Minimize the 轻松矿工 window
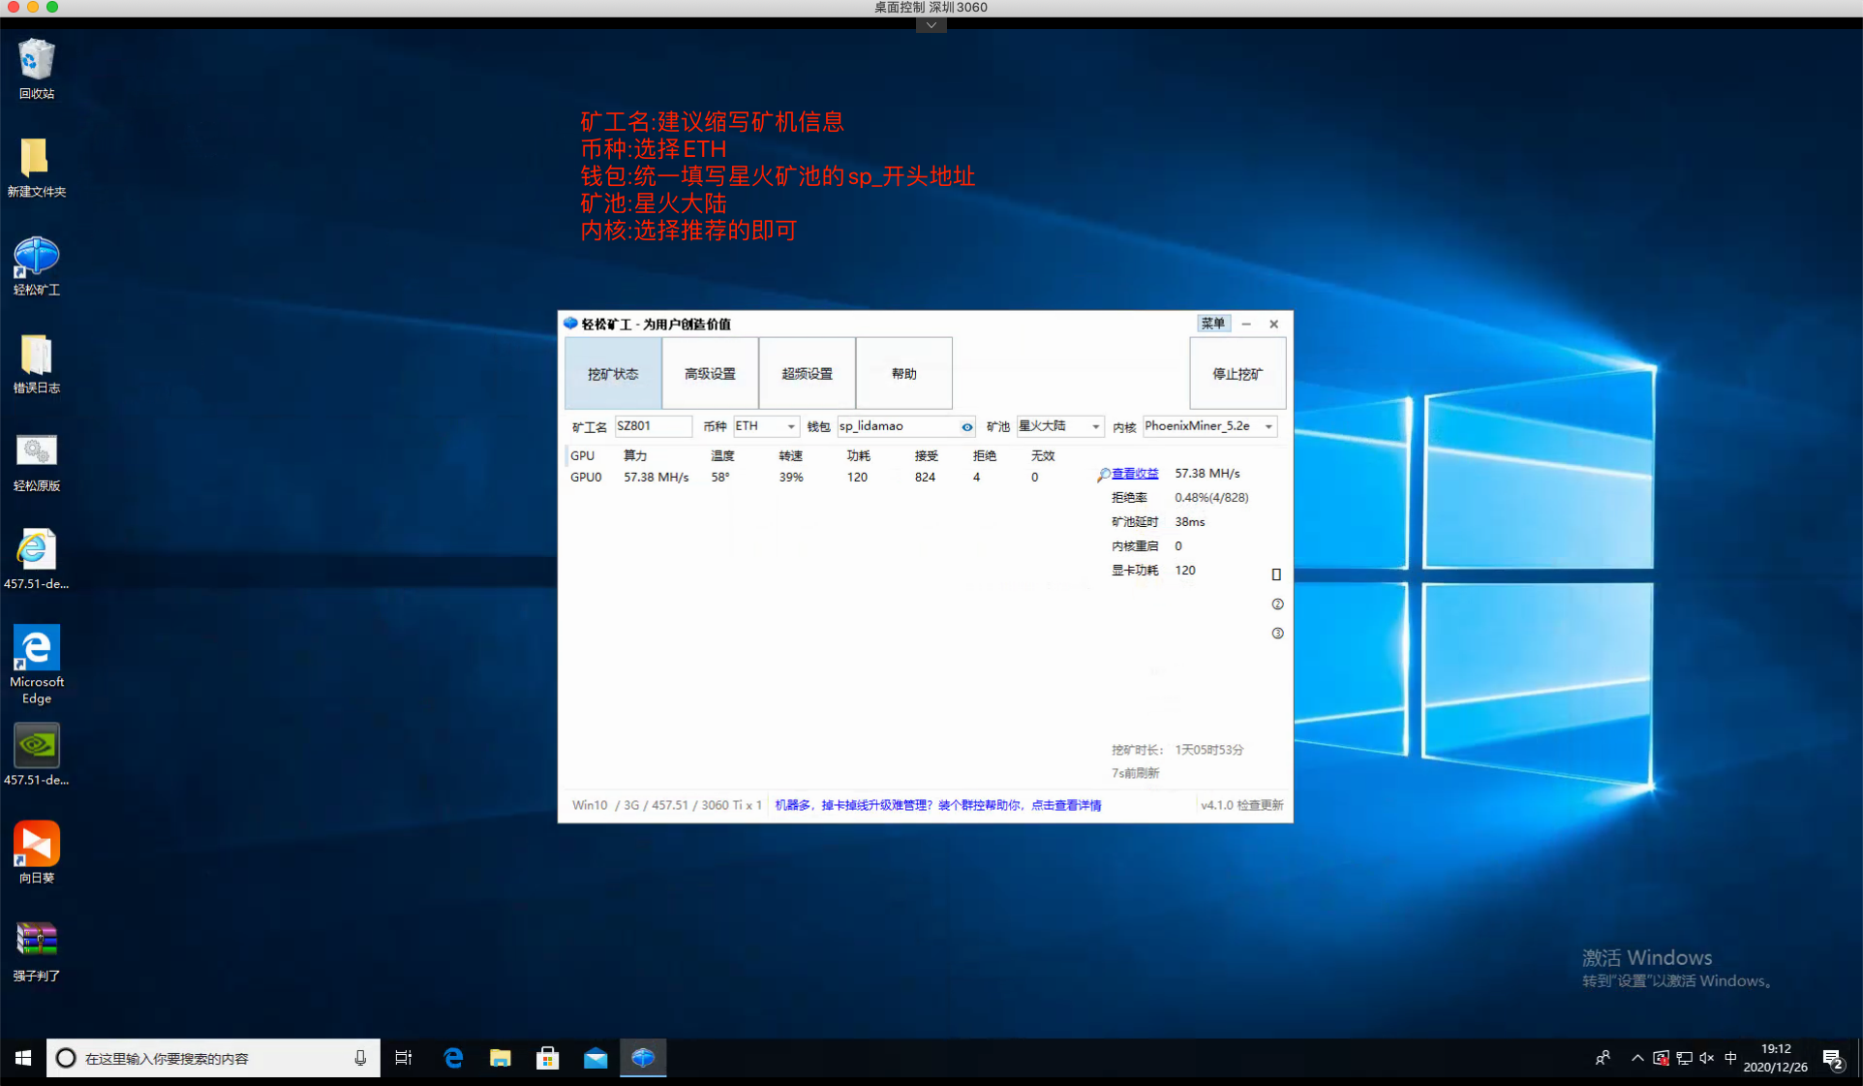This screenshot has width=1863, height=1086. [1246, 324]
